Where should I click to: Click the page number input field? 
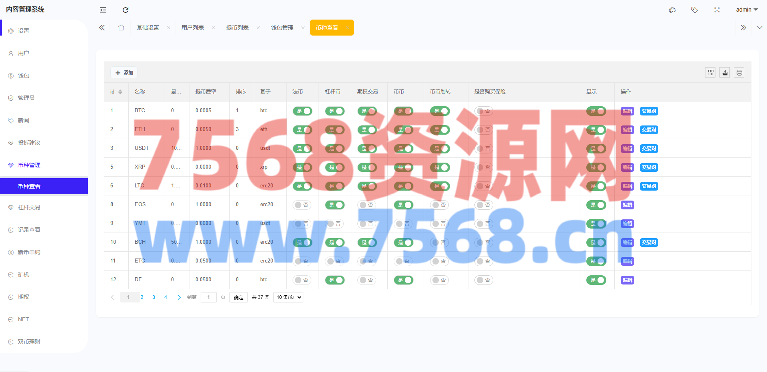pyautogui.click(x=209, y=297)
